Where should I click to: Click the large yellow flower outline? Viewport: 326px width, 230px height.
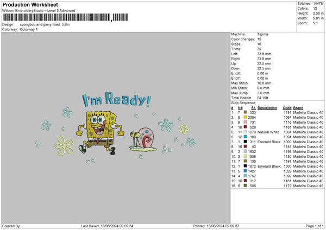pyautogui.click(x=64, y=144)
